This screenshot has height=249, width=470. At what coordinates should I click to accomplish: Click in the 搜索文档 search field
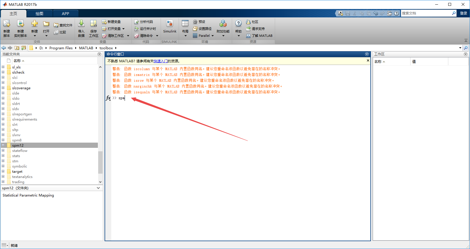coord(426,13)
